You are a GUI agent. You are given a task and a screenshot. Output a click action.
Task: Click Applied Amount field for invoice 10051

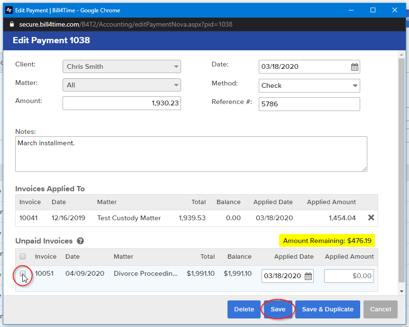pyautogui.click(x=349, y=276)
